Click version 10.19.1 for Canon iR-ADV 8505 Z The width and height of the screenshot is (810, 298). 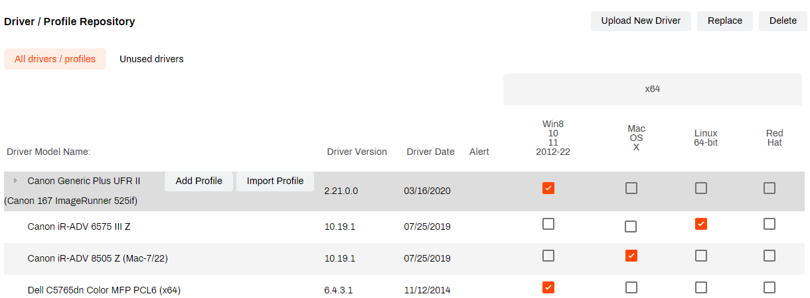(x=340, y=258)
